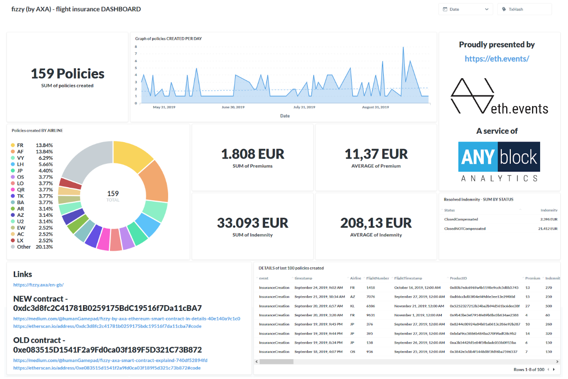Sort table by FlightNumber column header

[x=378, y=278]
